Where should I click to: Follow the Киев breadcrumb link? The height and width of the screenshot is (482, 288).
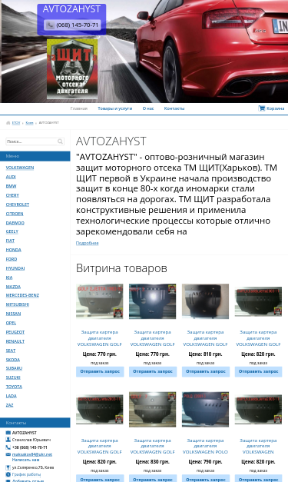coord(29,123)
